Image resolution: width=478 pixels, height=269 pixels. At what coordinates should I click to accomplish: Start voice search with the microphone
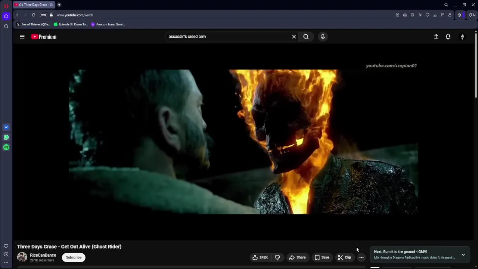[323, 37]
